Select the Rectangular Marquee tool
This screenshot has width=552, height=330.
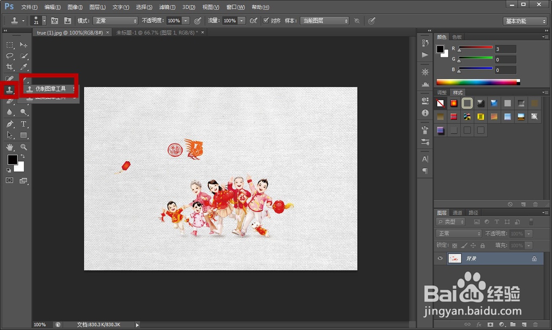9,45
